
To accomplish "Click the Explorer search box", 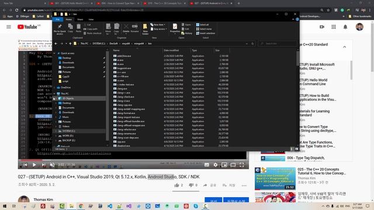I will 278,44.
